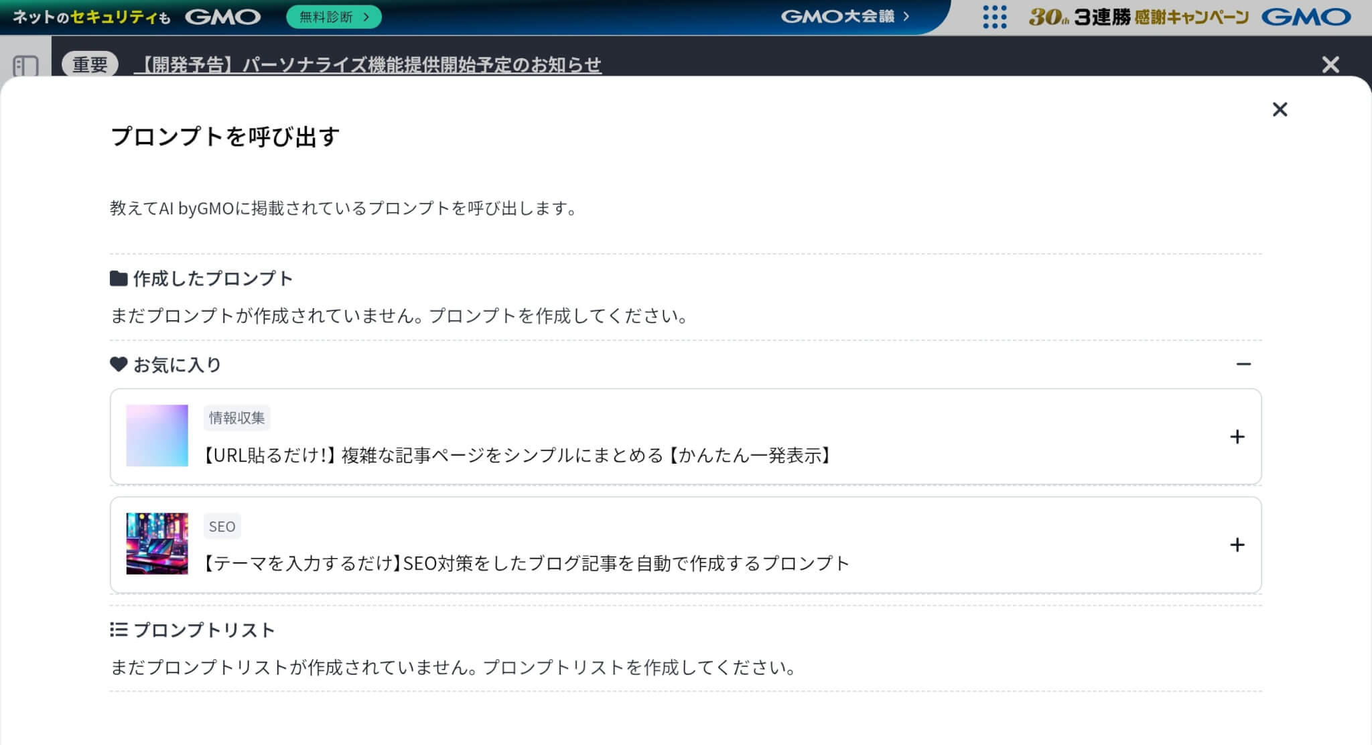This screenshot has width=1372, height=745.
Task: Click the 作成したプロンプト folder icon
Action: click(x=119, y=279)
